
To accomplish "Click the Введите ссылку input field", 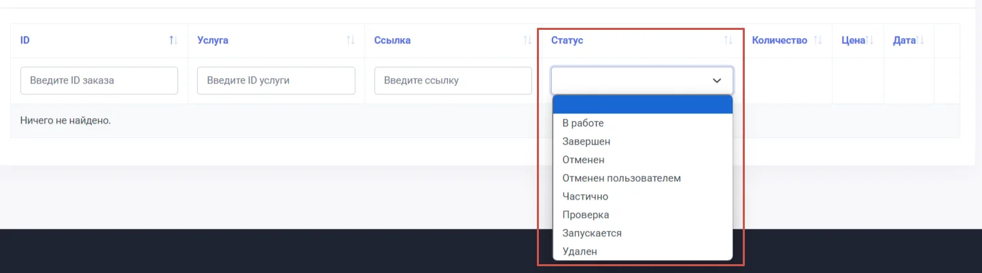I will [x=453, y=80].
